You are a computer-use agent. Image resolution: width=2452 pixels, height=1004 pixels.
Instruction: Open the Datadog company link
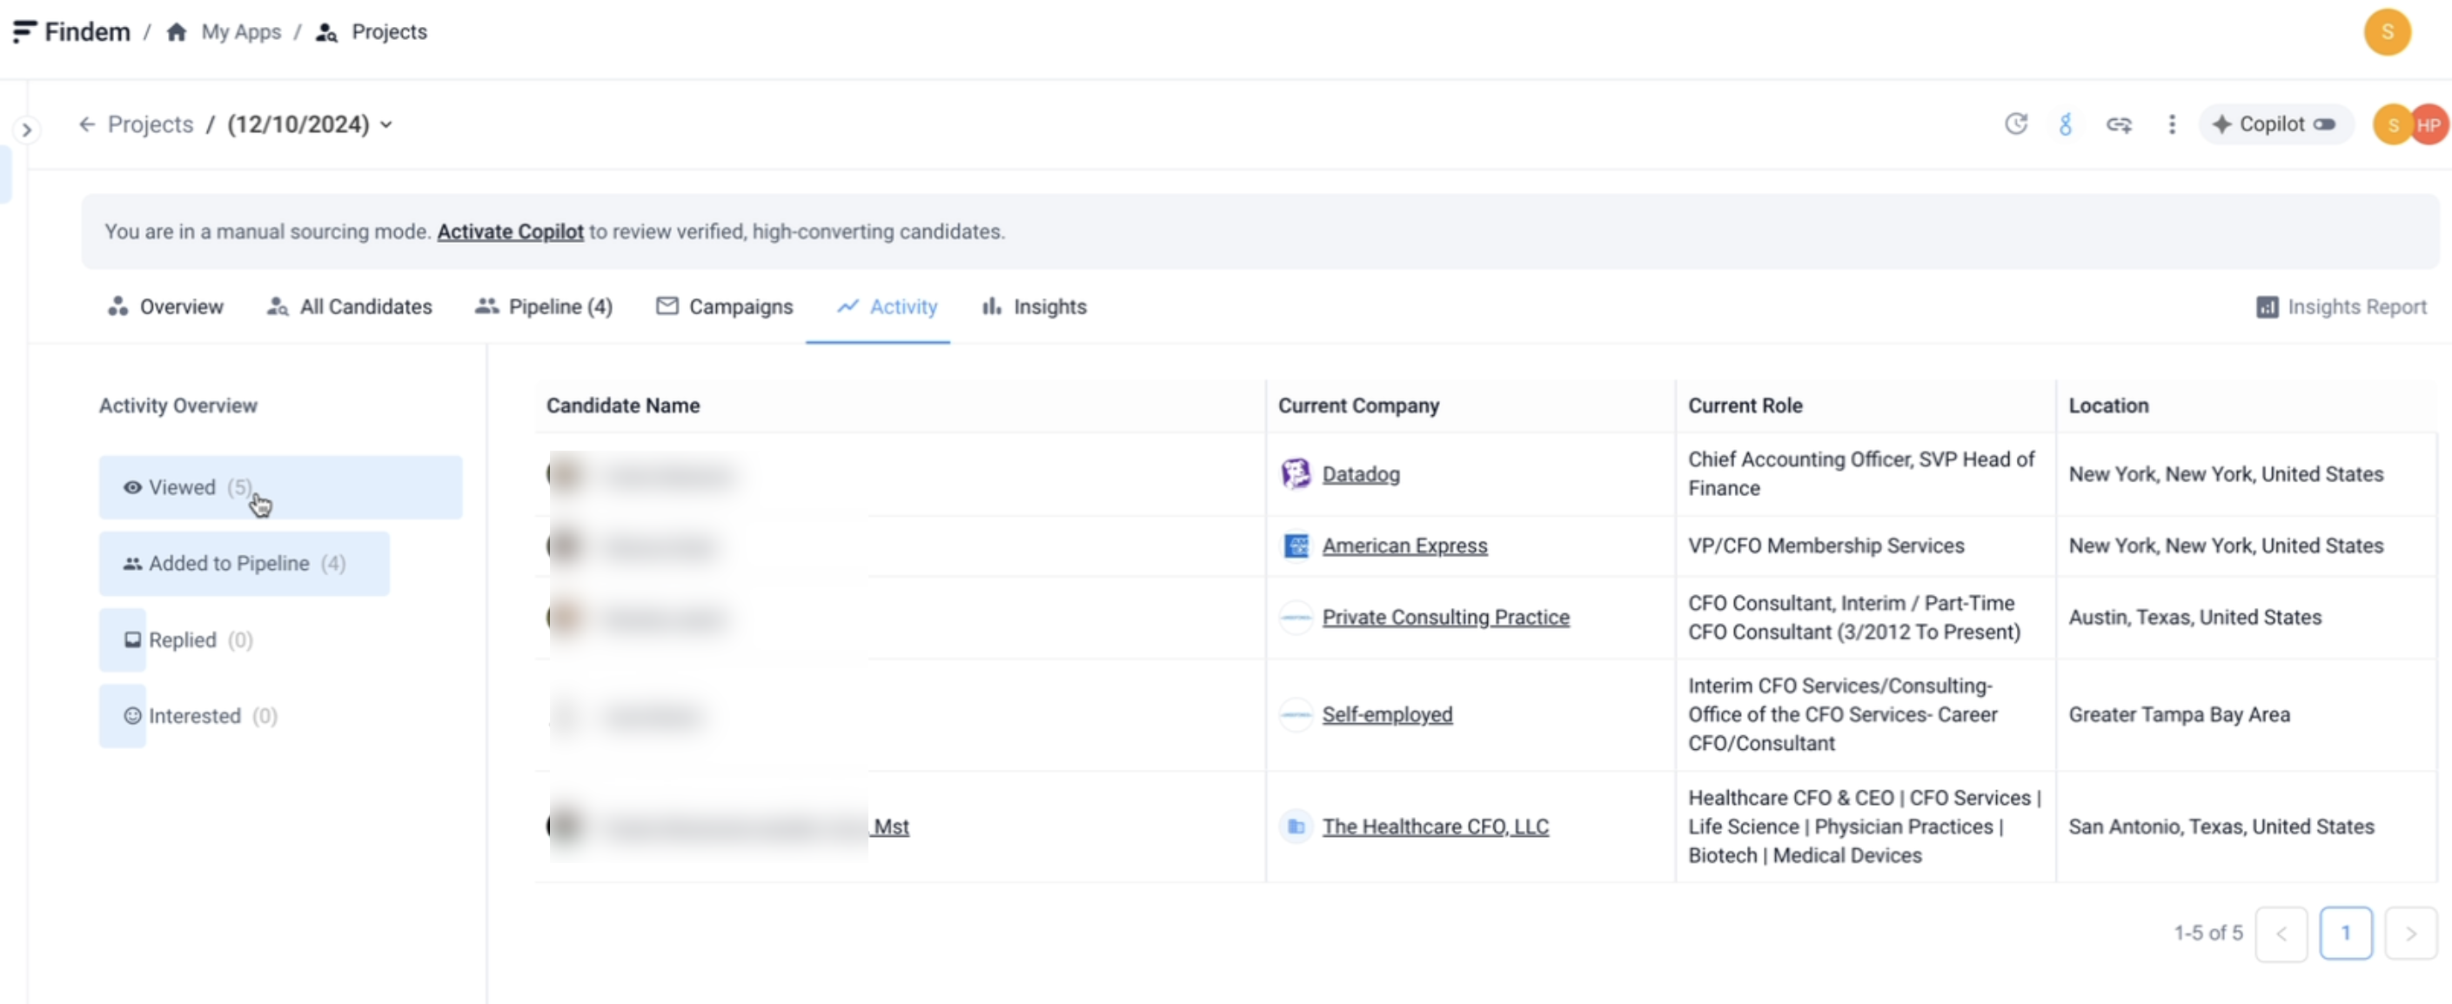point(1360,474)
